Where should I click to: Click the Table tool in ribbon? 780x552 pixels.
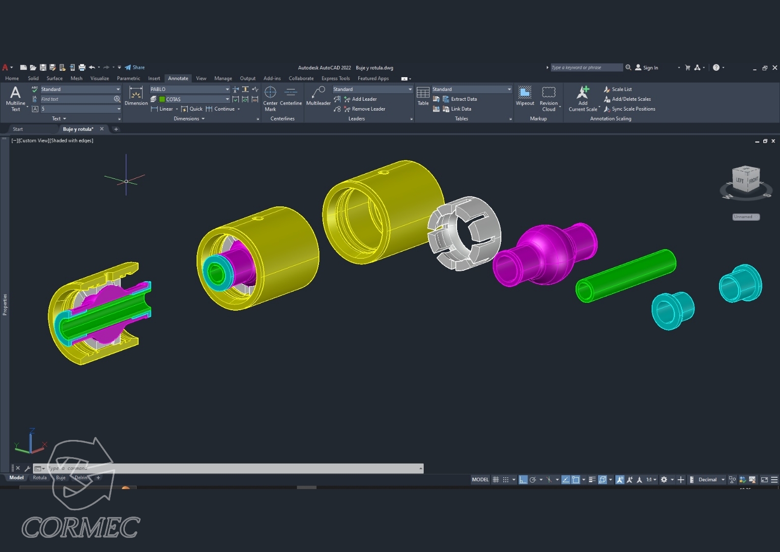coord(423,96)
